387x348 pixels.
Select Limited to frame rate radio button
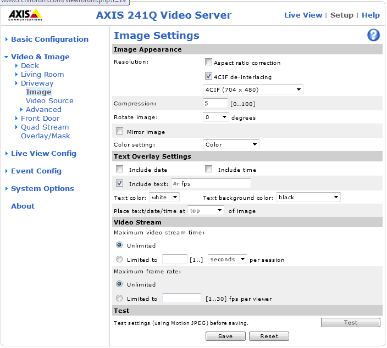click(119, 299)
